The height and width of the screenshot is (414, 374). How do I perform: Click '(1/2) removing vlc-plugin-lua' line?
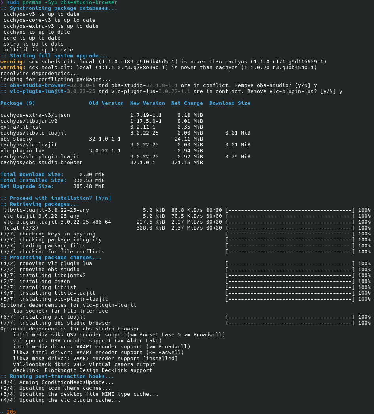186,264
